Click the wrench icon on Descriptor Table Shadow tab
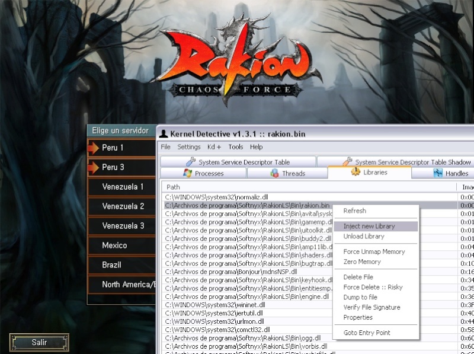Image resolution: width=474 pixels, height=354 pixels. coord(347,162)
